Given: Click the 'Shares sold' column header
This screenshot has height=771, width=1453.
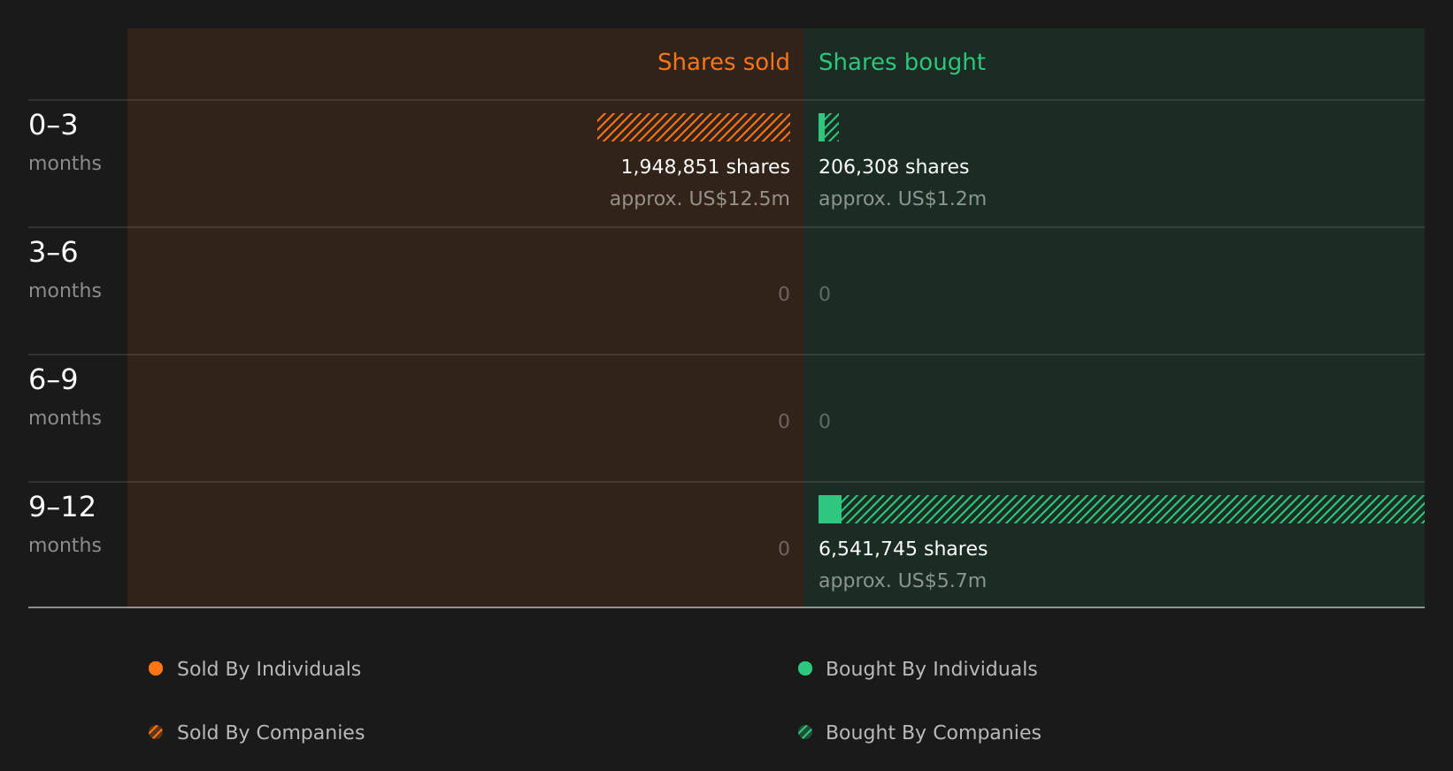Looking at the screenshot, I should (x=723, y=62).
